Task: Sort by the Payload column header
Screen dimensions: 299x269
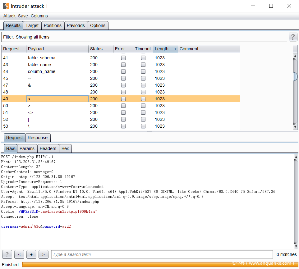Action: point(57,49)
